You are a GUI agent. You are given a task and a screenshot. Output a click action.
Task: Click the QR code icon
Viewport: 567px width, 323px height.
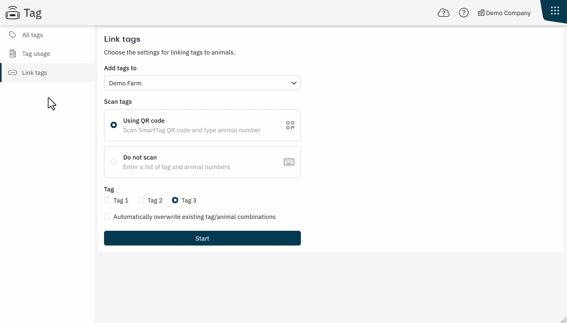pyautogui.click(x=290, y=125)
